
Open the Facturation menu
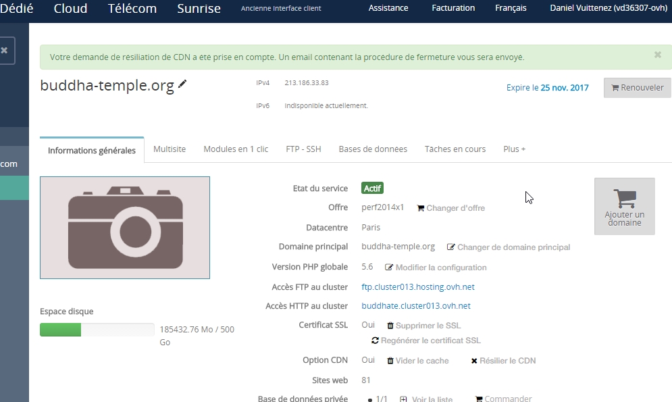(x=453, y=7)
